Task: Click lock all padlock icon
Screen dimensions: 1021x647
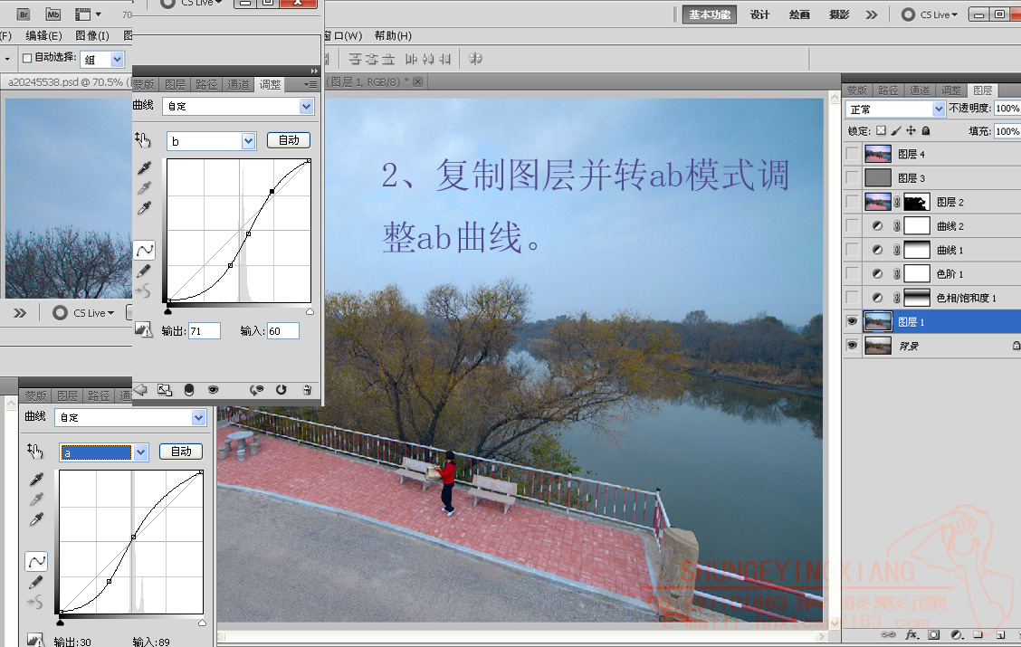Action: [x=926, y=131]
